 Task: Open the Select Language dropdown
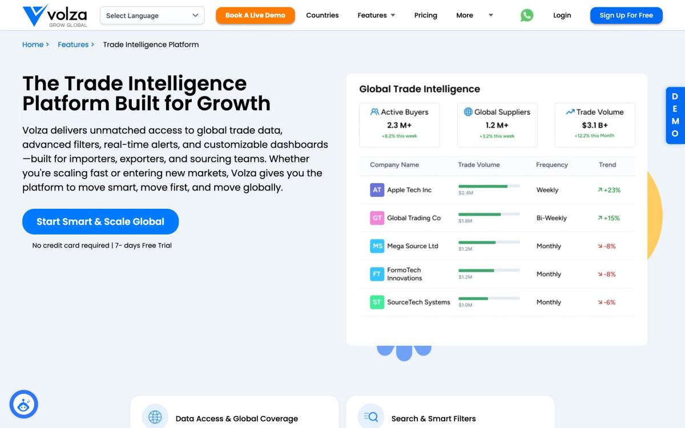point(152,15)
